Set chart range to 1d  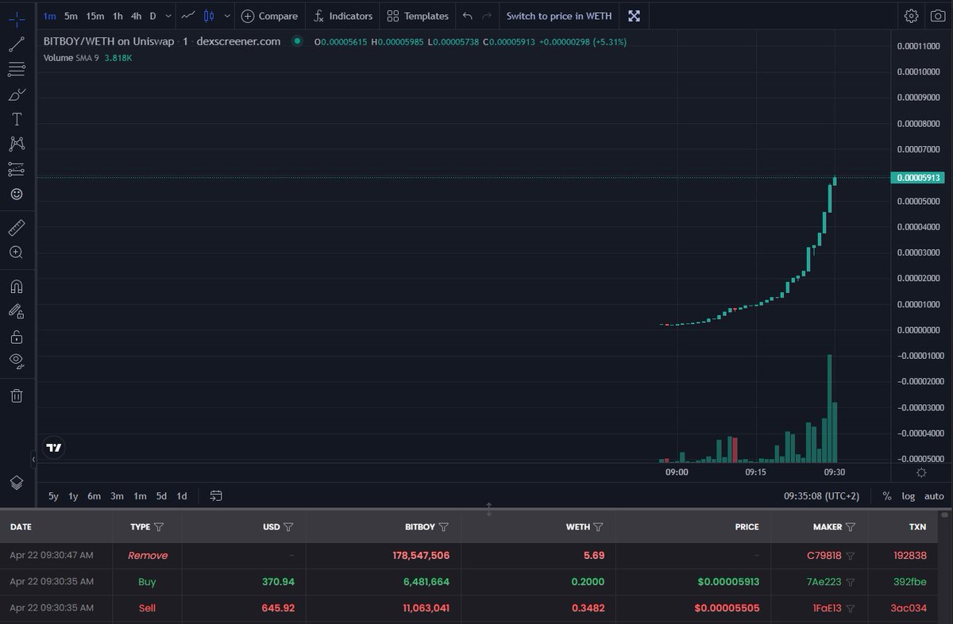[x=182, y=496]
